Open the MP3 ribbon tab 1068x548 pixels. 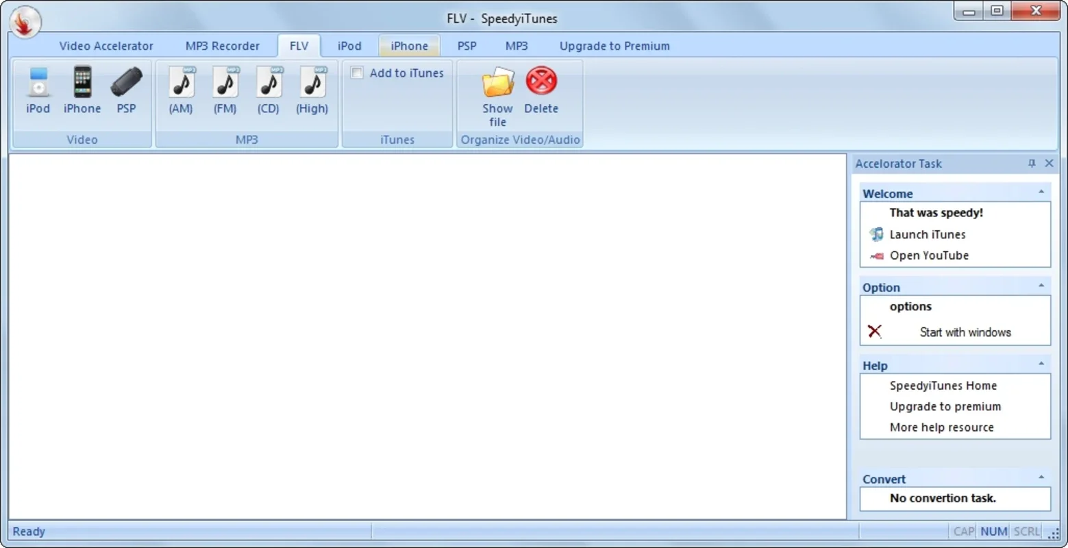tap(517, 46)
